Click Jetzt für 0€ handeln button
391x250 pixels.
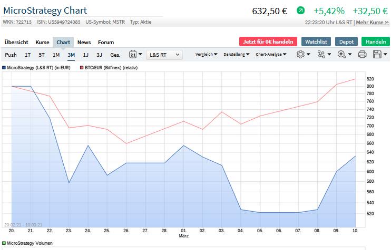pos(268,41)
